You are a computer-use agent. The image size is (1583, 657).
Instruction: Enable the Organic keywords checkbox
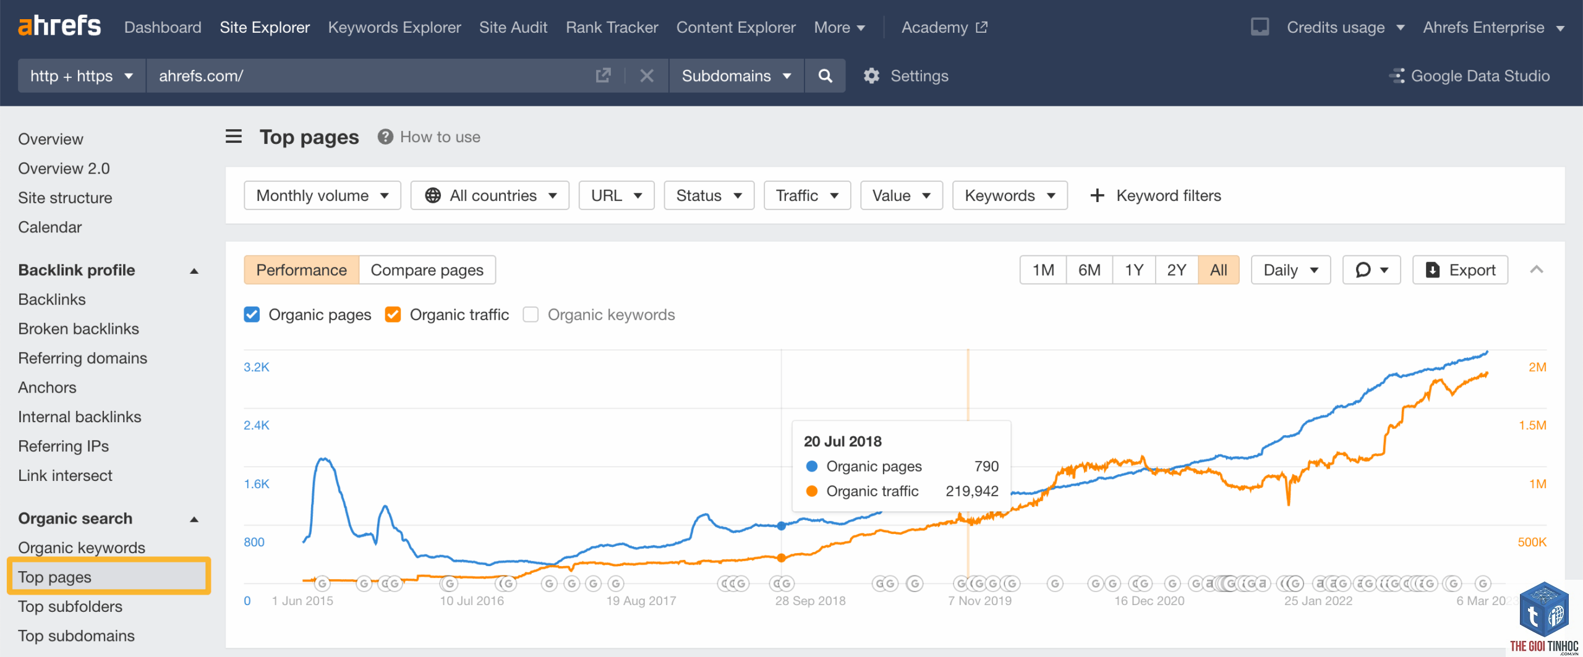point(531,315)
